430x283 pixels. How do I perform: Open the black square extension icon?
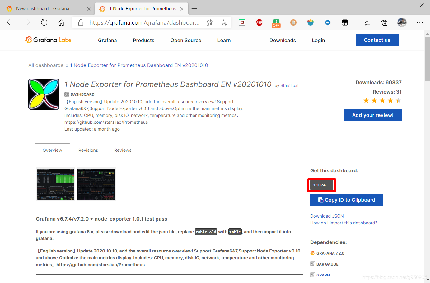(x=345, y=22)
